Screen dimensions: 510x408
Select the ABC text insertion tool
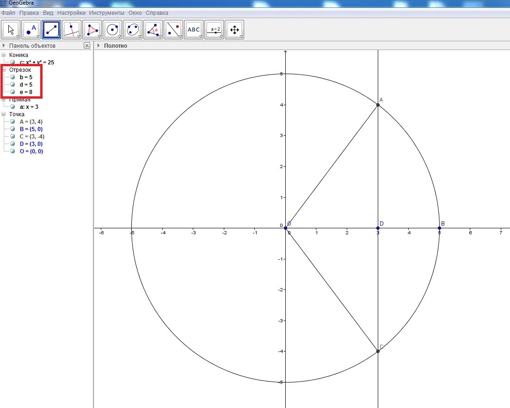(x=193, y=29)
